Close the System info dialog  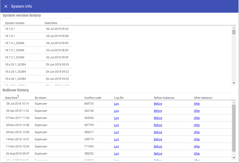[x=6, y=6]
